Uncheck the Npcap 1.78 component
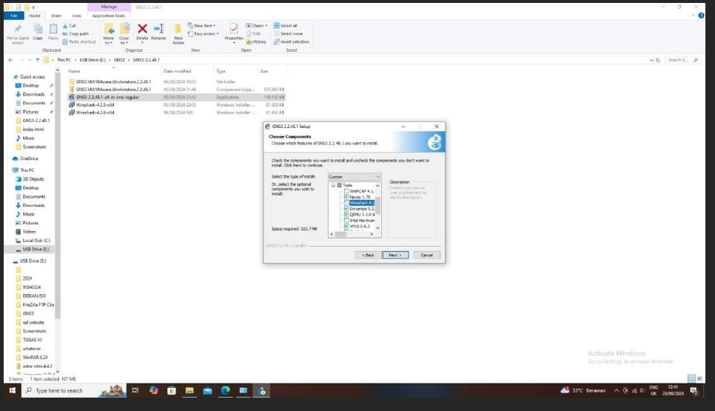 click(346, 197)
